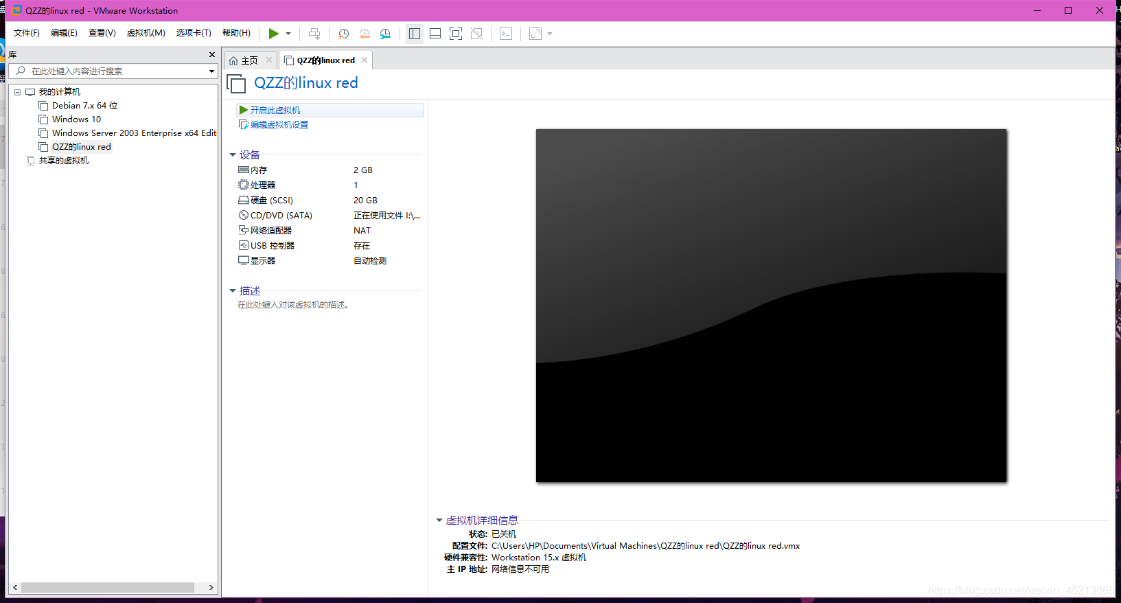
Task: Click the 2 GB memory value
Action: point(363,170)
